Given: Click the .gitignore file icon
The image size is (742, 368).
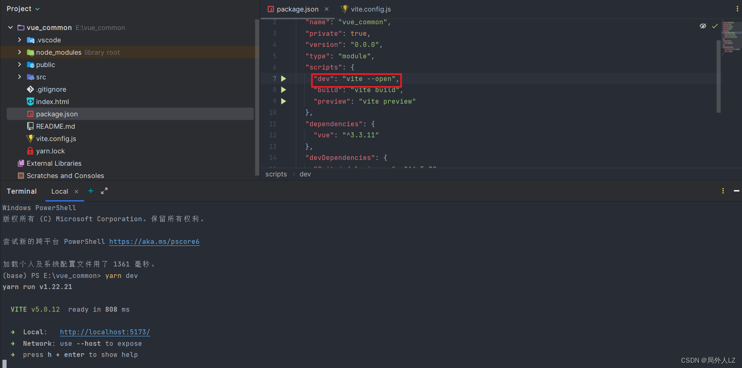Looking at the screenshot, I should (30, 89).
